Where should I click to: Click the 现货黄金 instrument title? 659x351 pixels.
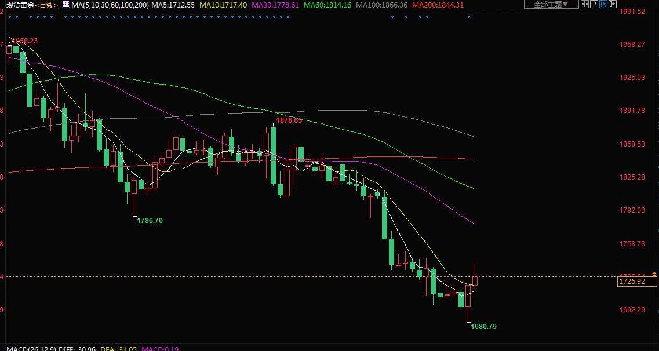tap(20, 5)
